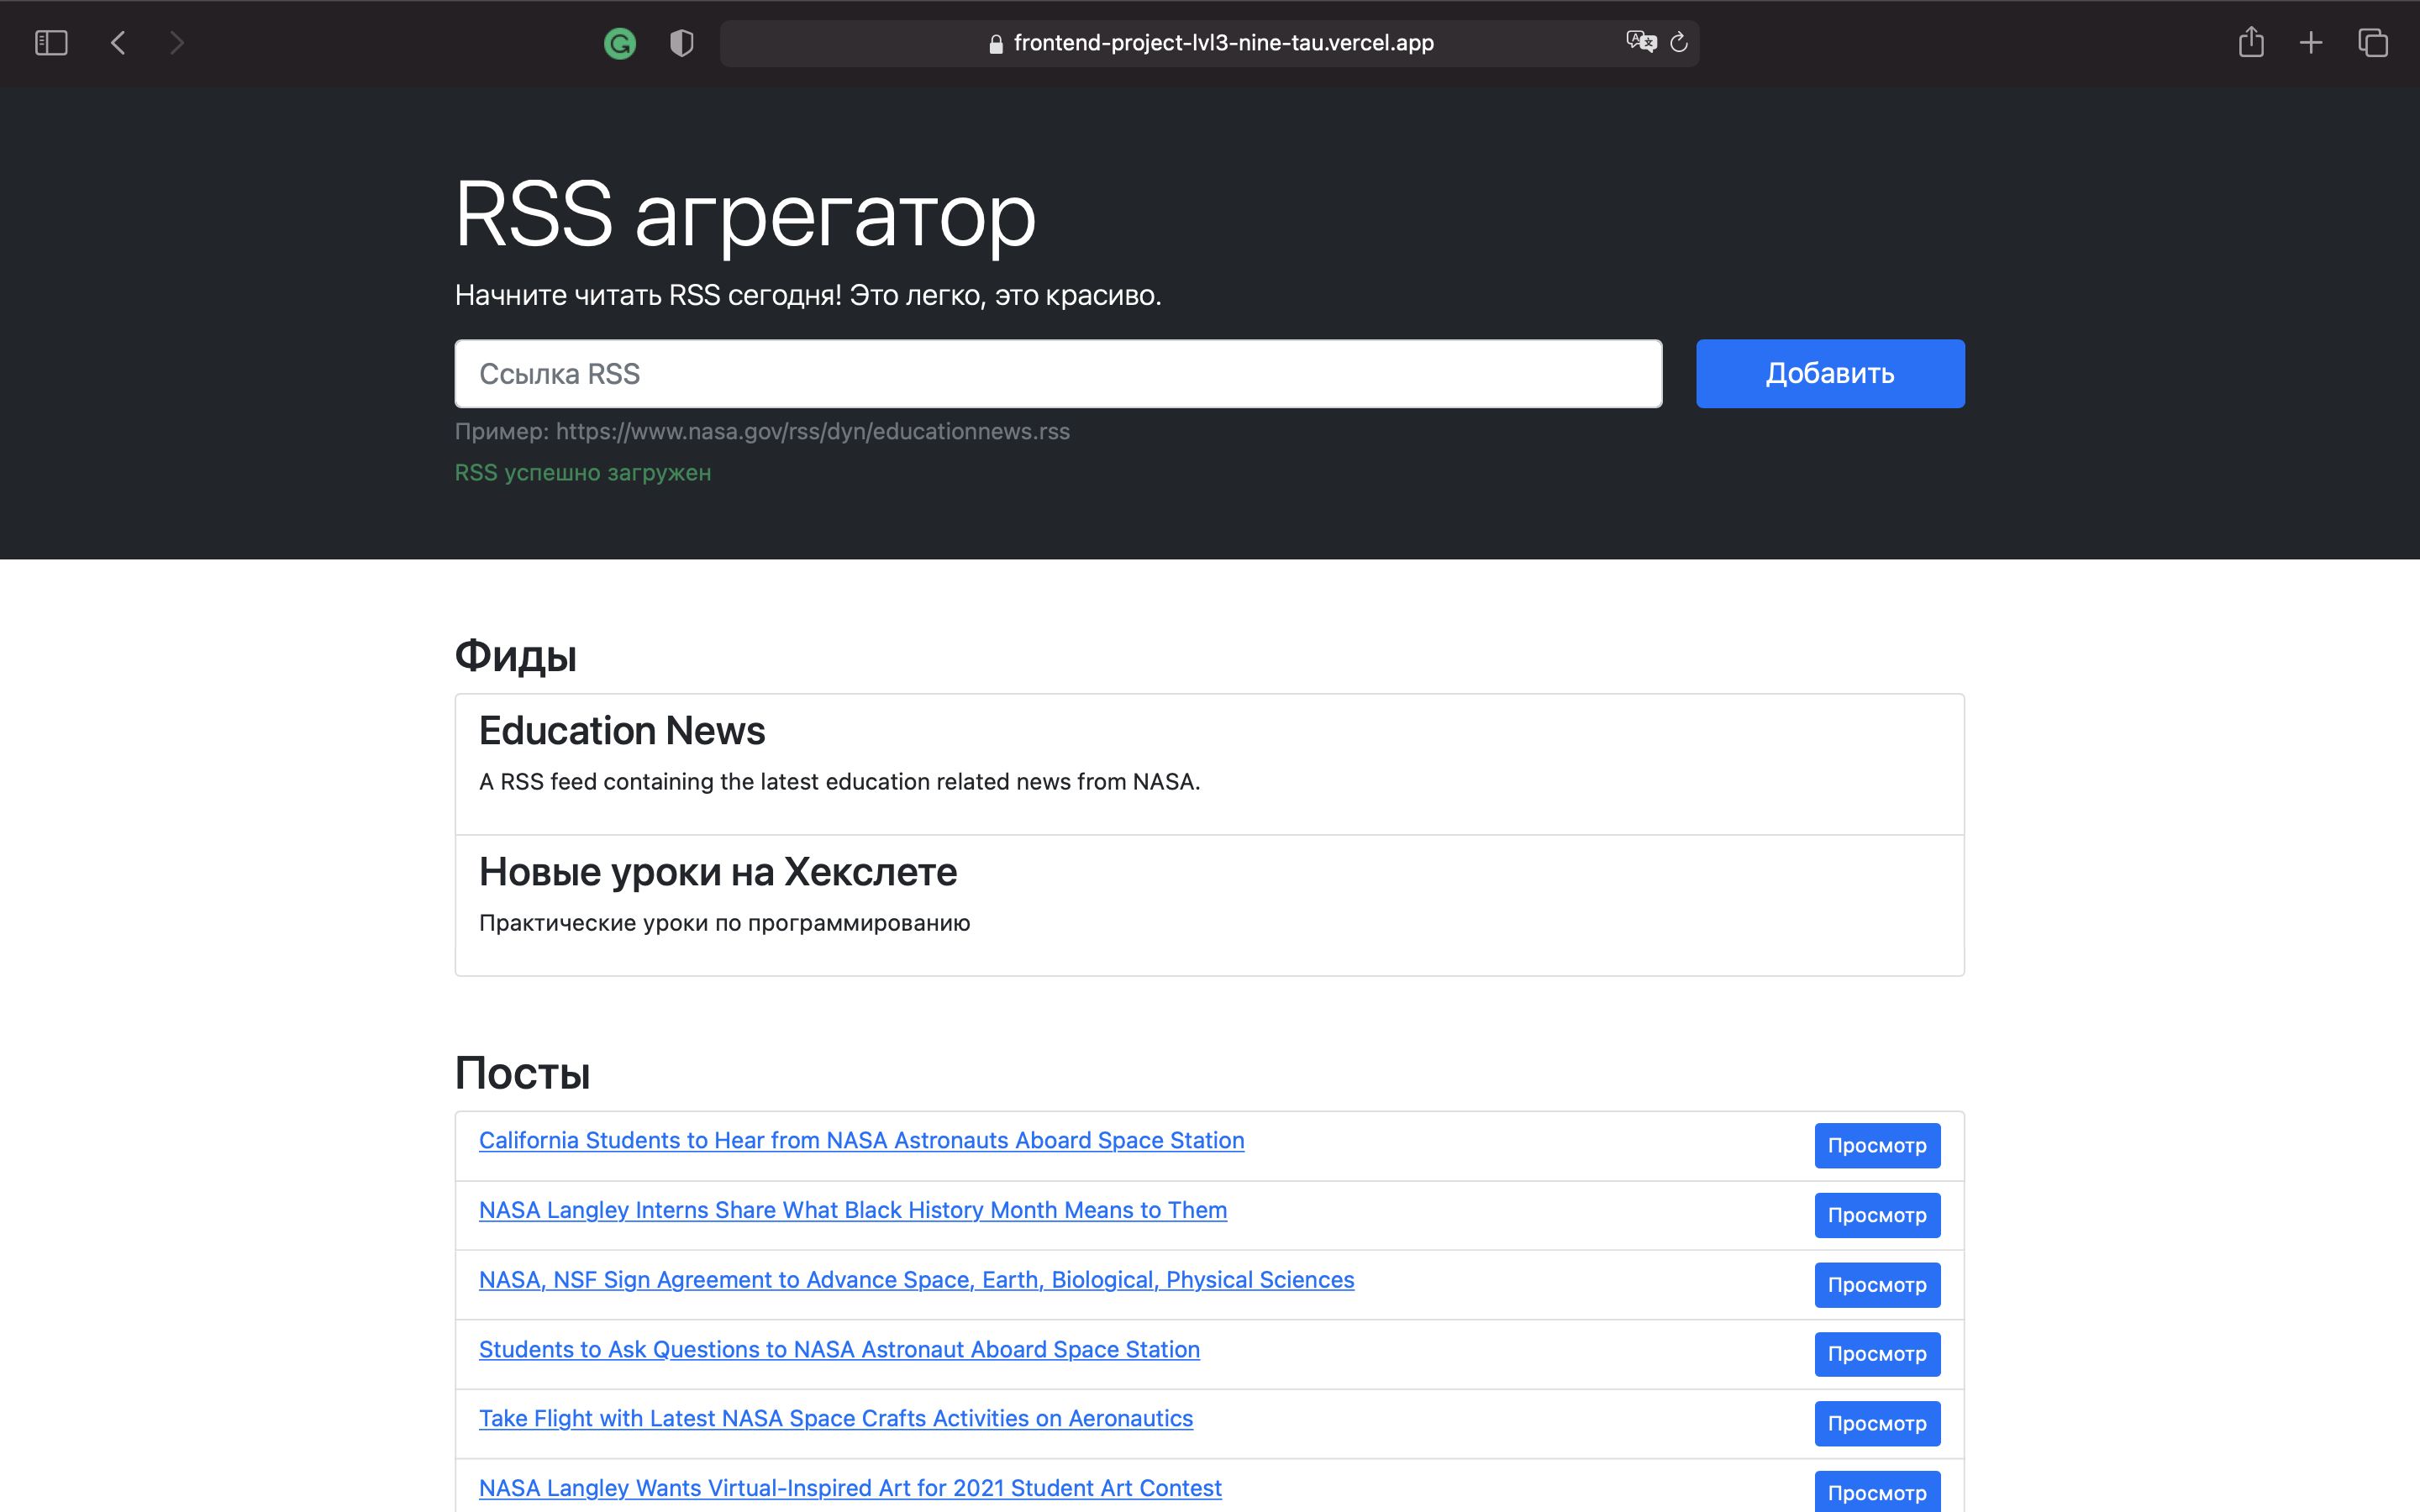Click the forward navigation arrow
This screenshot has height=1512, width=2420.
[x=177, y=43]
